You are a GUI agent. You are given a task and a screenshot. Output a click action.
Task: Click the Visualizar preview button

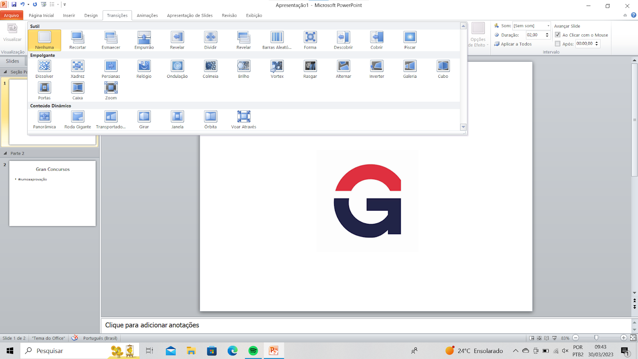click(12, 33)
